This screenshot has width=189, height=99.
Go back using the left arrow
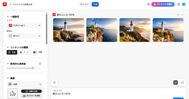click(10, 4)
